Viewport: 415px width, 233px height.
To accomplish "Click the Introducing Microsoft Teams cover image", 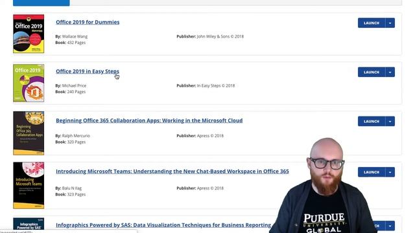I will [x=29, y=186].
